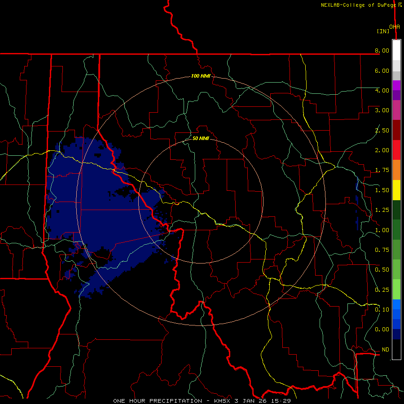
Task: Click the 50 NMI range ring label
Action: click(x=201, y=138)
